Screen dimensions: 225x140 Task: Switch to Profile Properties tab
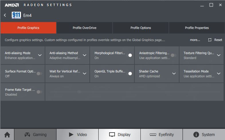[x=197, y=28]
